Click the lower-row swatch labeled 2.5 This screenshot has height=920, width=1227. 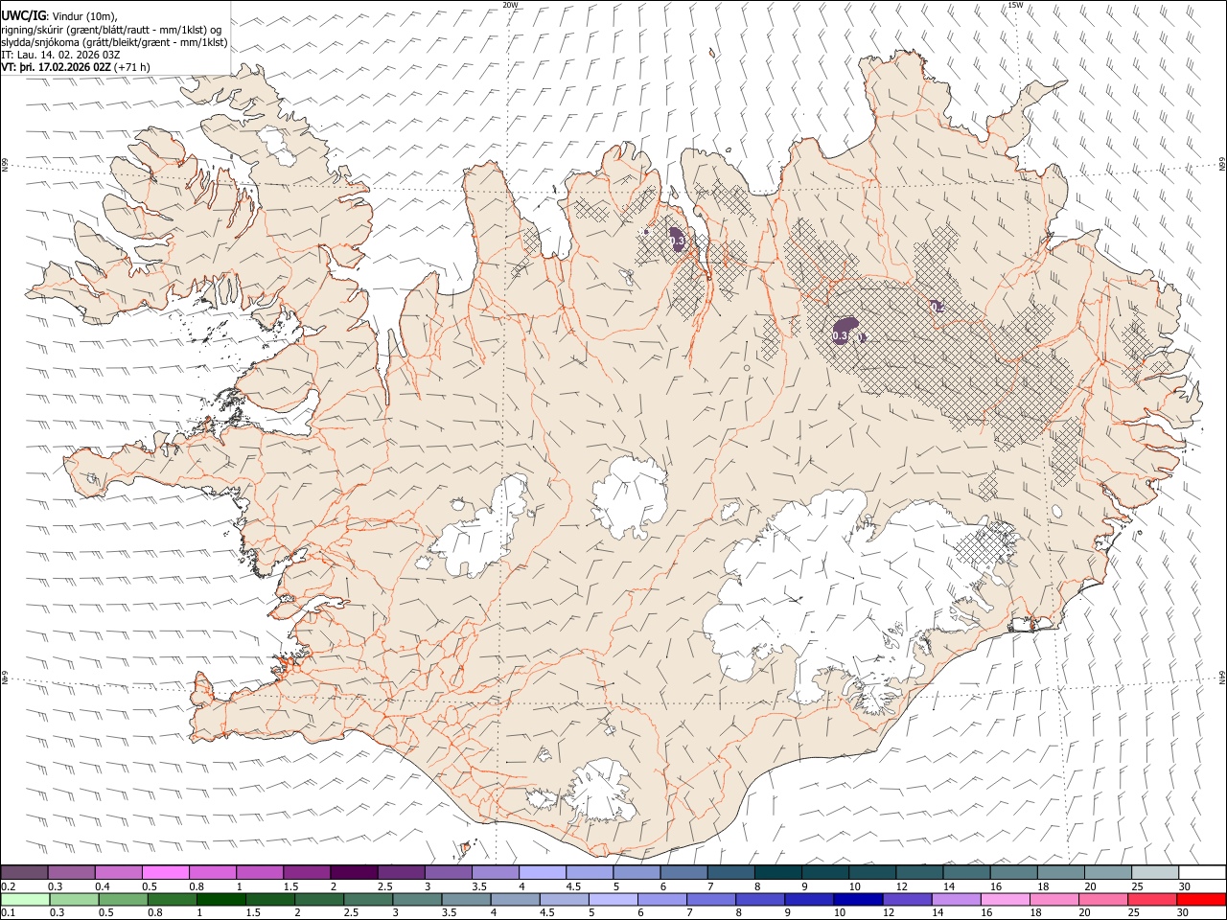pos(368,899)
